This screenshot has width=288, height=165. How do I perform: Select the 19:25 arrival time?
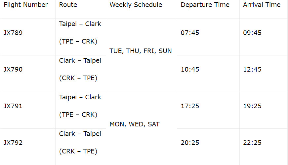[x=252, y=106]
